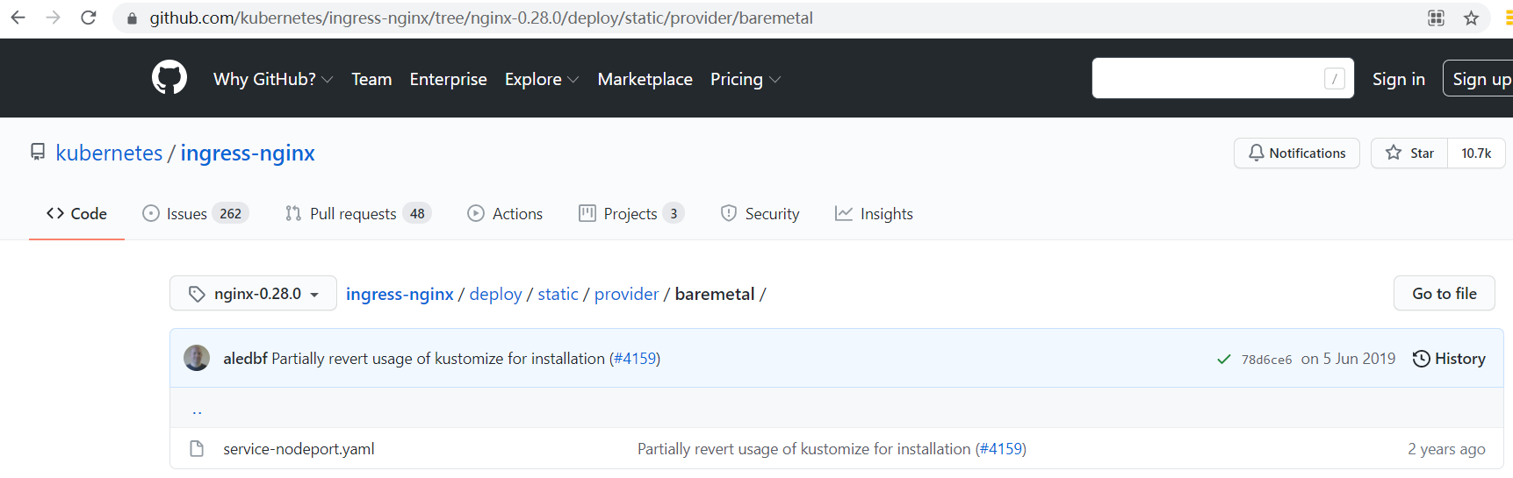Click the GitHub Octocat logo
Viewport: 1513px width, 478px height.
pos(169,78)
